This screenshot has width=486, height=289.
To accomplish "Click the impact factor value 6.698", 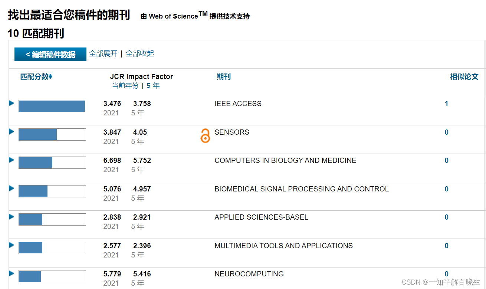I will pos(112,161).
